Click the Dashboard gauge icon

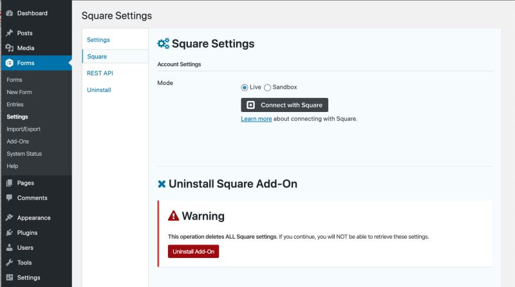[10, 13]
